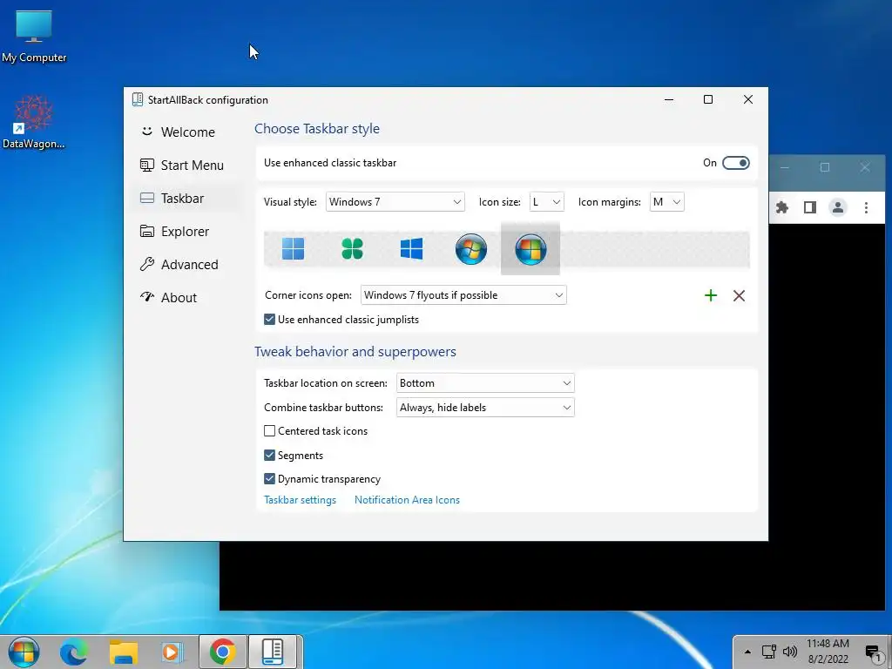Open File Explorer from the taskbar
The height and width of the screenshot is (669, 892).
point(124,652)
